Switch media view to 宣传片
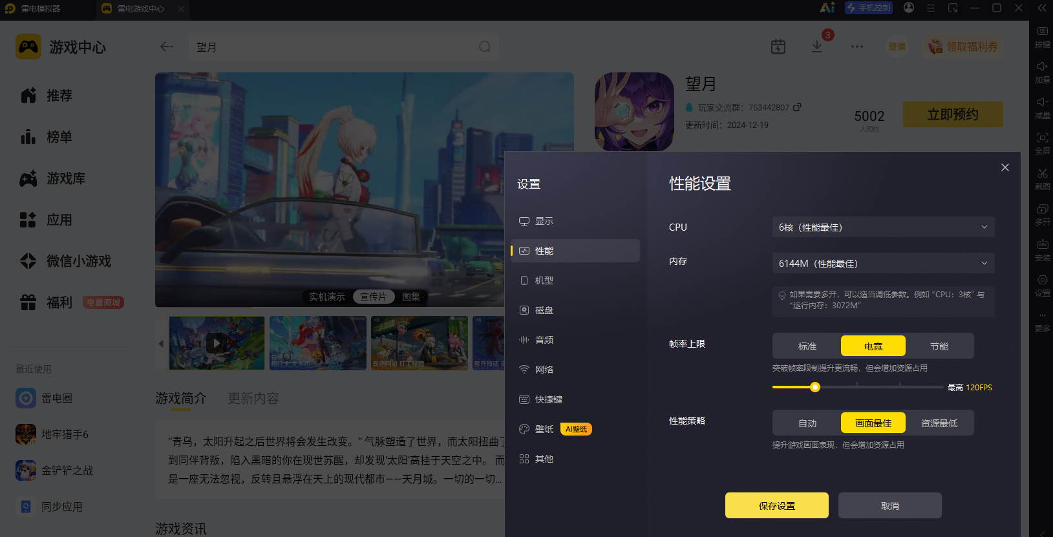 pyautogui.click(x=374, y=297)
